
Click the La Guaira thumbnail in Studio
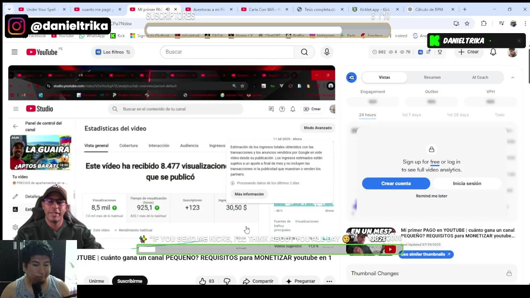pyautogui.click(x=41, y=152)
